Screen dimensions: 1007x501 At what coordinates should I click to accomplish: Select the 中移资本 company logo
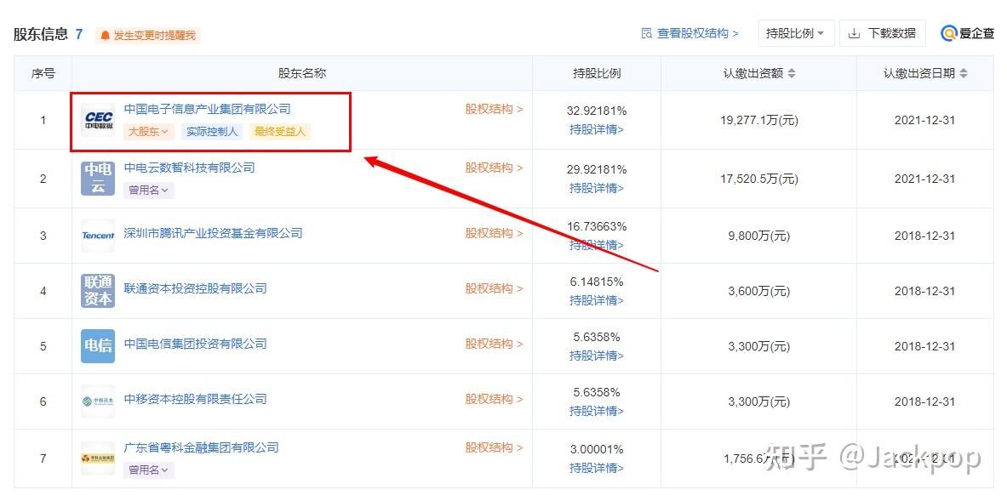click(x=97, y=401)
